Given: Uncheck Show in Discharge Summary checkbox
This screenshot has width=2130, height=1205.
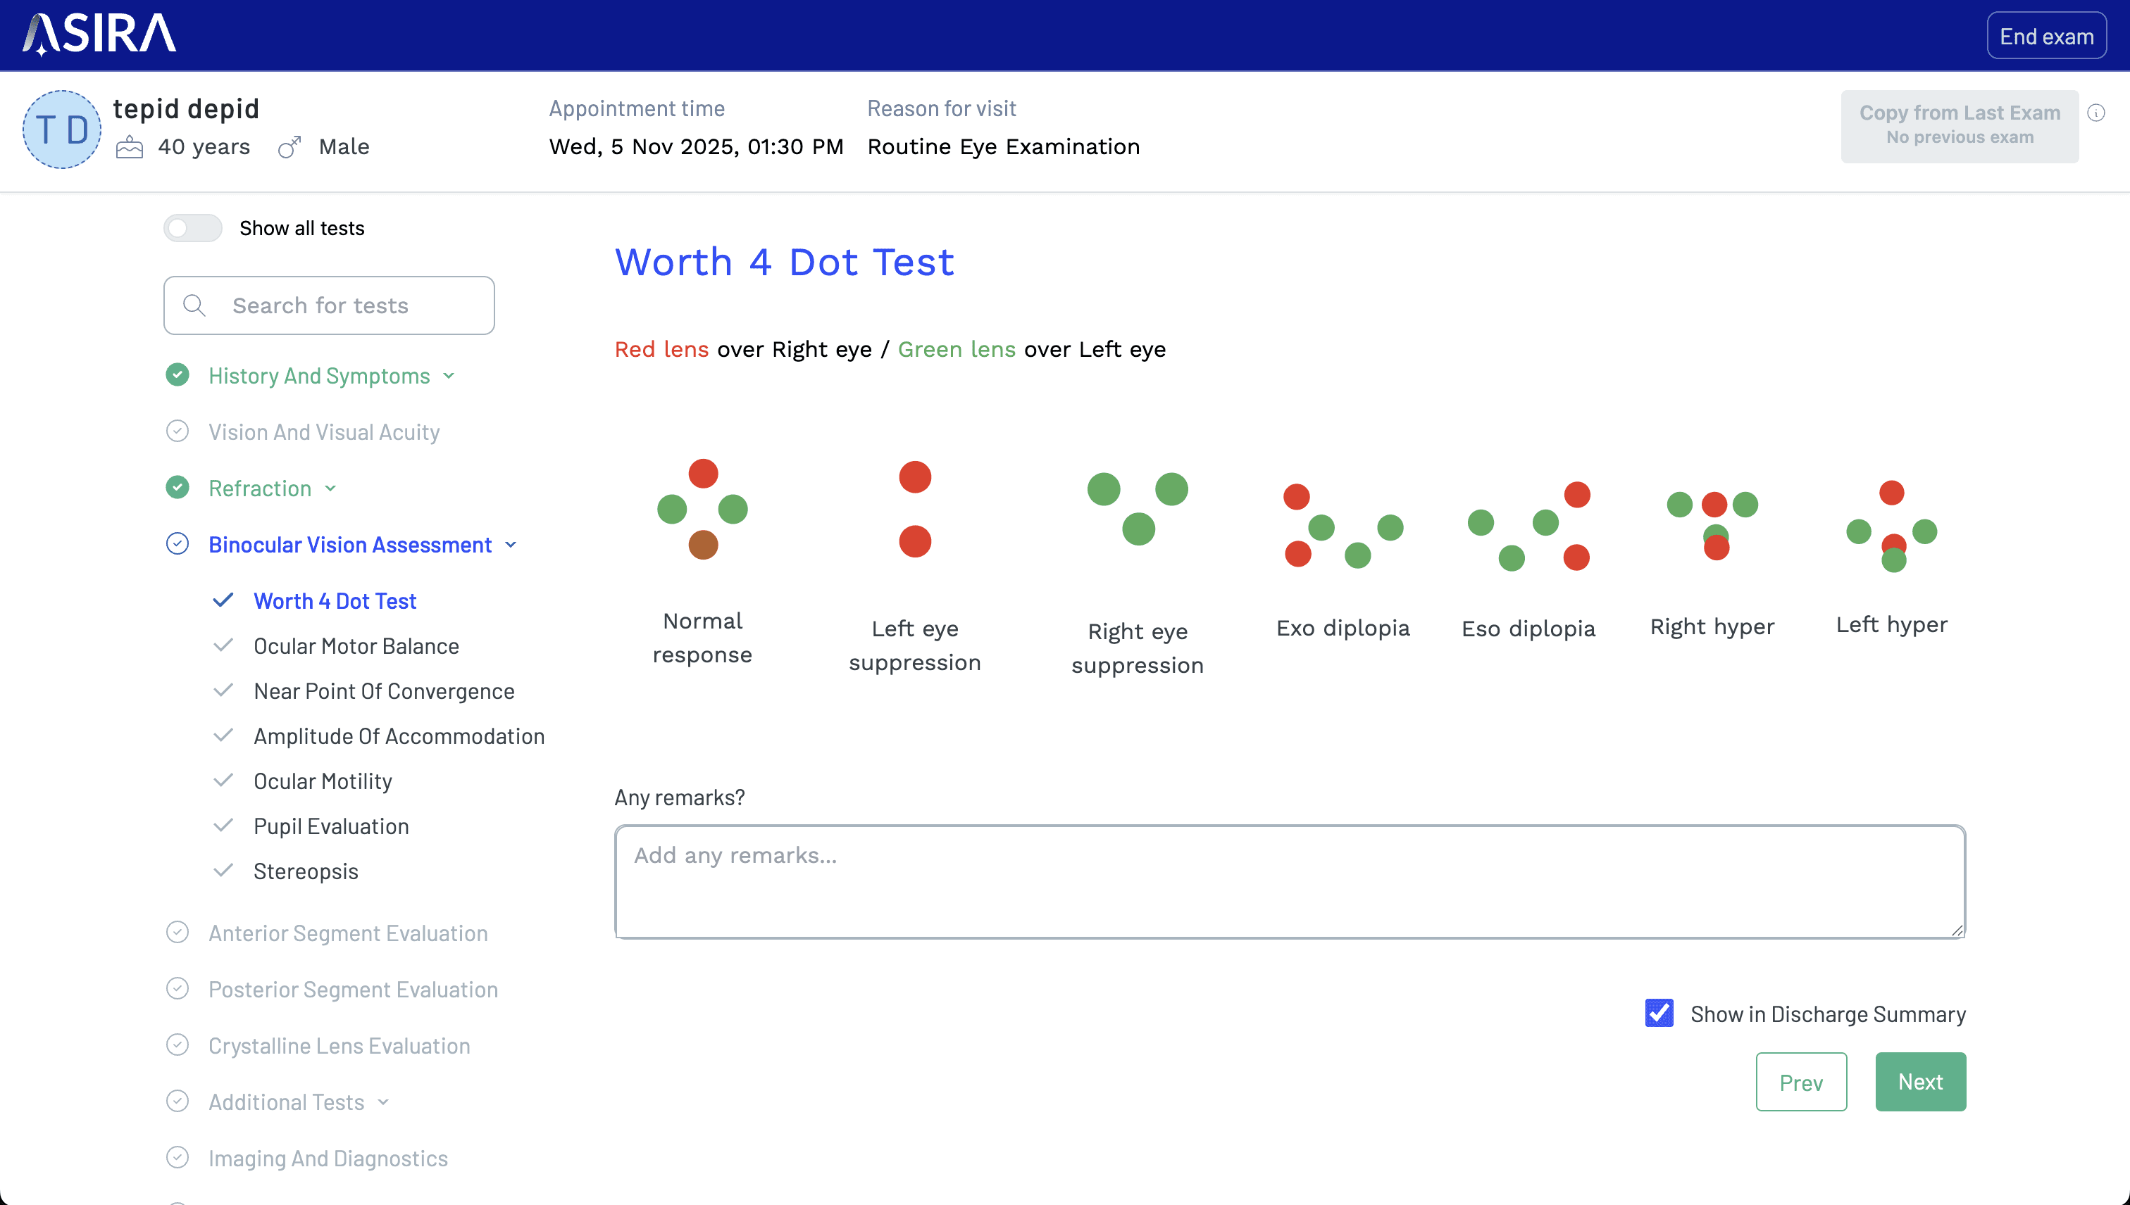Looking at the screenshot, I should pos(1659,1013).
